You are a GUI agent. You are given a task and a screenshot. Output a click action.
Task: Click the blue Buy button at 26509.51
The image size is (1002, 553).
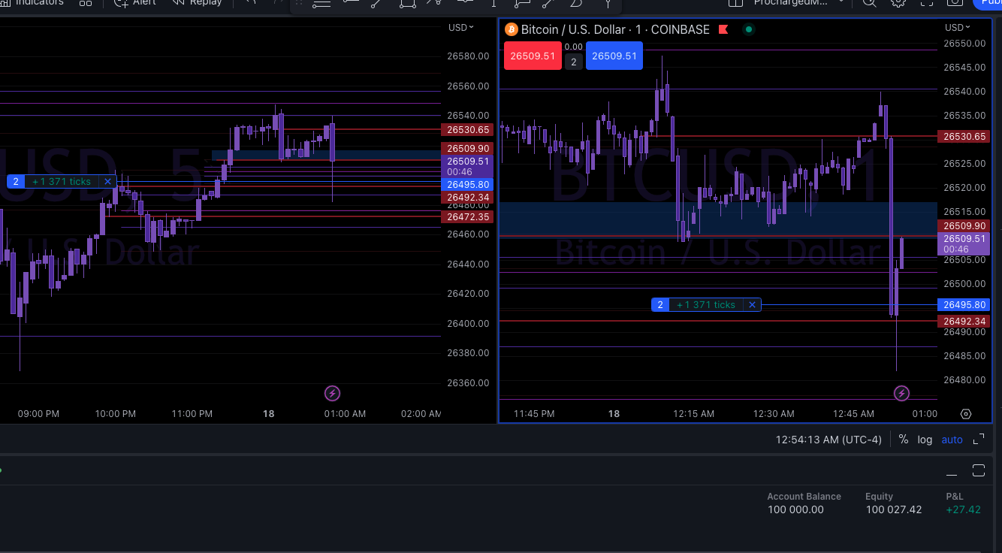pos(614,56)
